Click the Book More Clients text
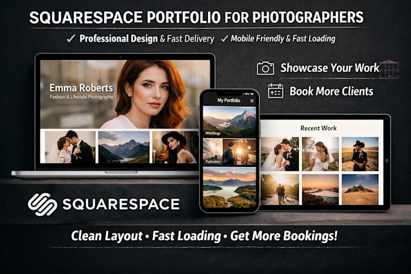Screen dimensions: 411x274 (x=331, y=91)
